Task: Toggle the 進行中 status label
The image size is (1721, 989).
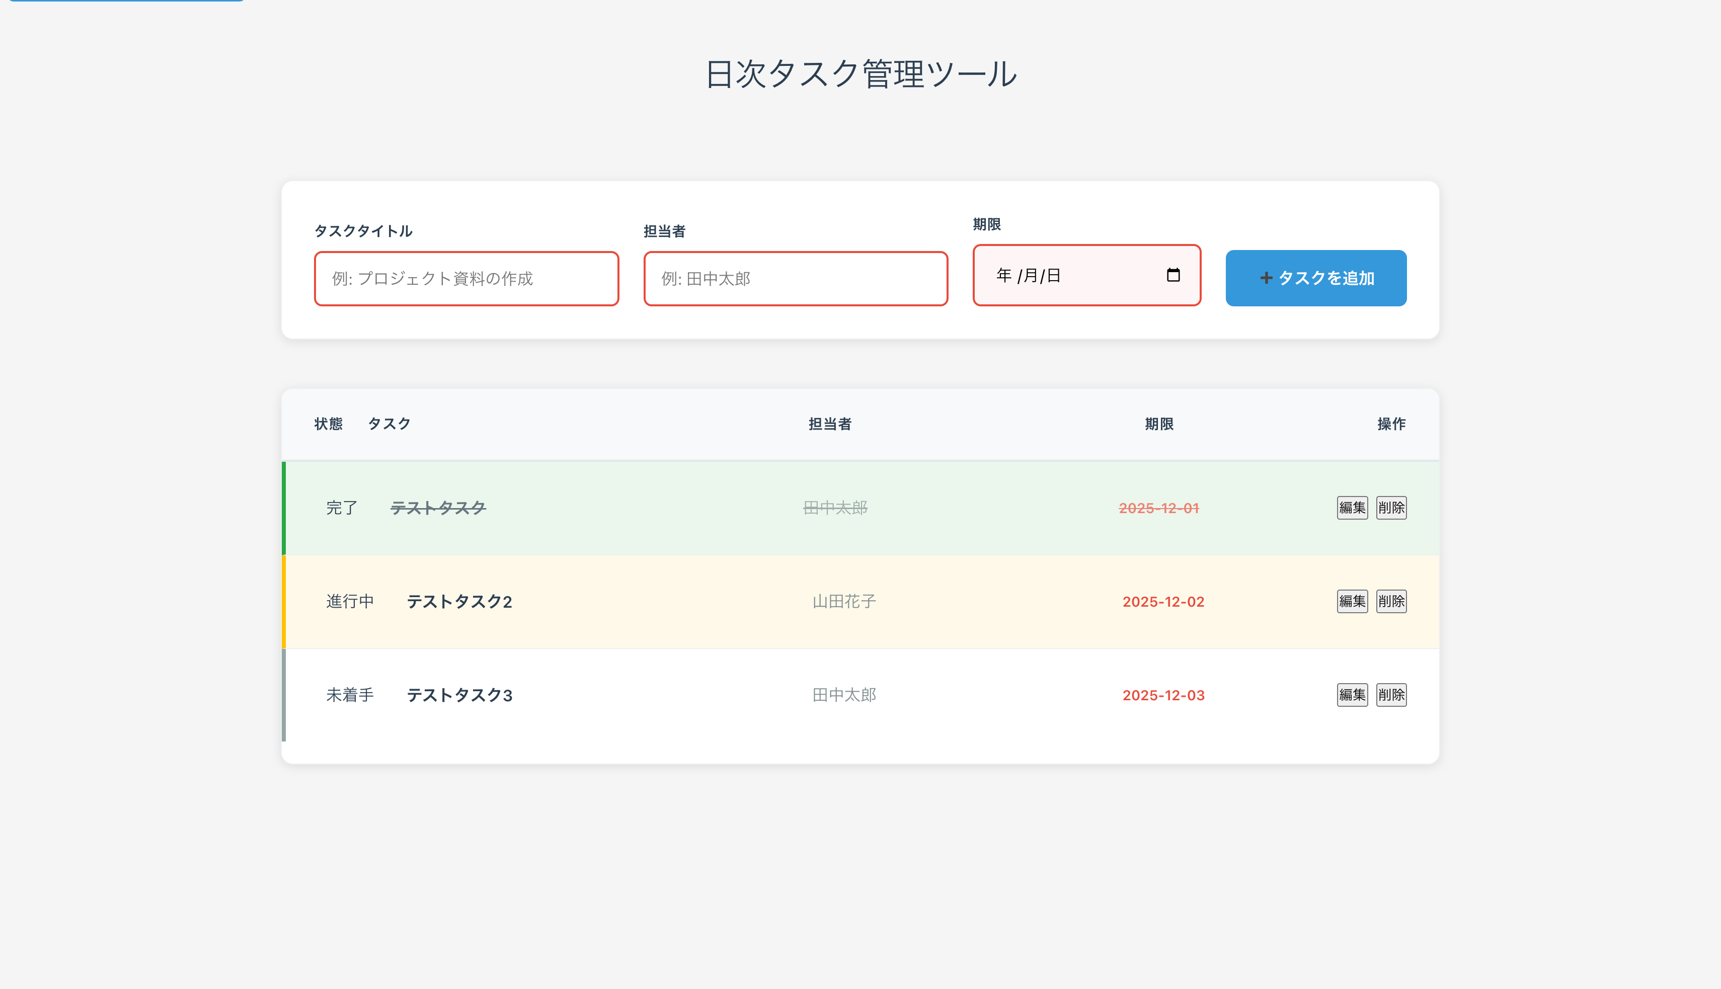Action: point(350,601)
